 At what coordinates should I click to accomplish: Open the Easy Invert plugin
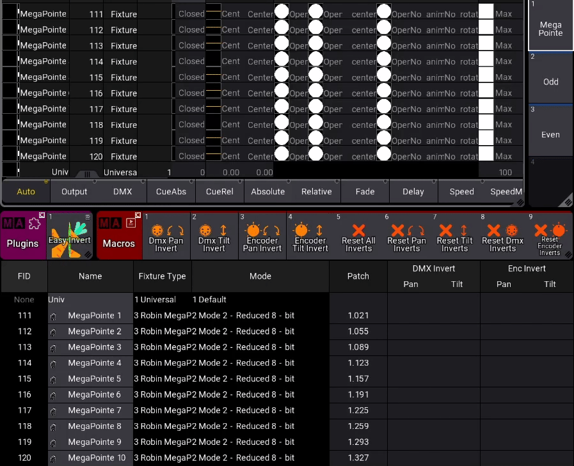(x=70, y=235)
